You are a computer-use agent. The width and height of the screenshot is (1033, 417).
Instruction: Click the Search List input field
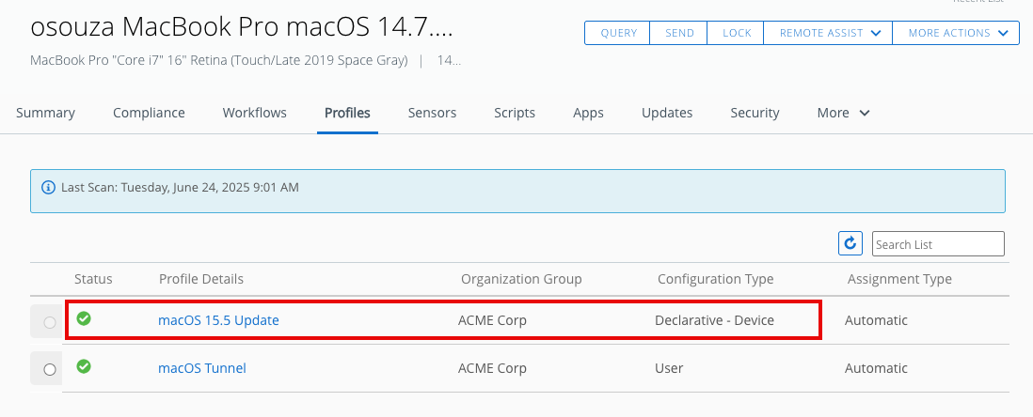tap(938, 244)
